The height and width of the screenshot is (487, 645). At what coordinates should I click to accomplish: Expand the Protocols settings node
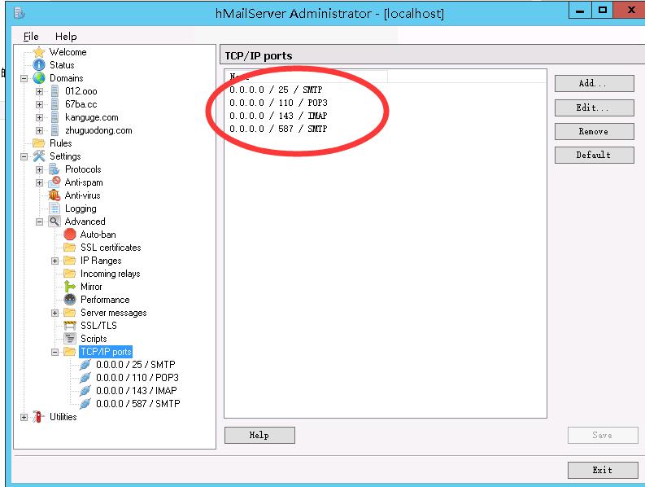point(39,169)
